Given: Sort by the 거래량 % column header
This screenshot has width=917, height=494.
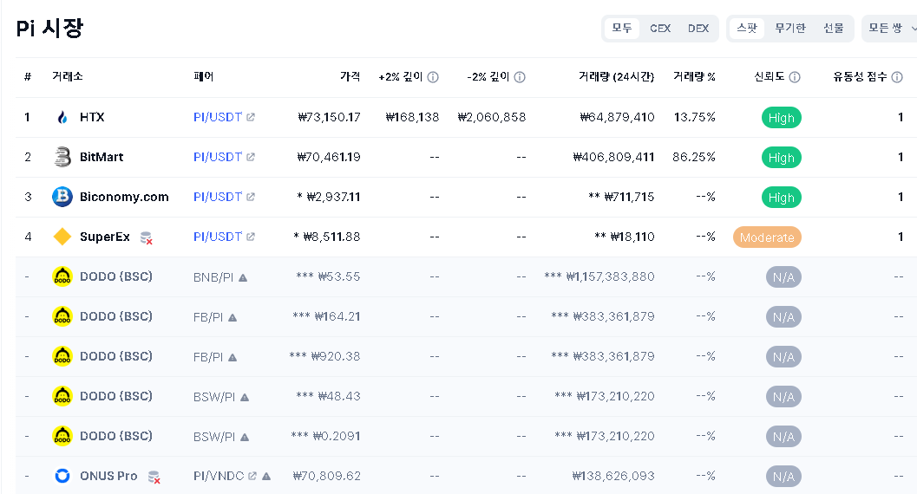Looking at the screenshot, I should 694,76.
